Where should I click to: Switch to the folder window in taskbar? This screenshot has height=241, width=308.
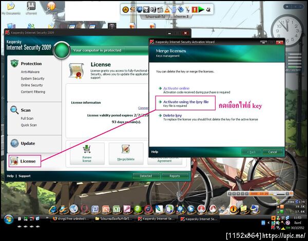click(x=114, y=219)
